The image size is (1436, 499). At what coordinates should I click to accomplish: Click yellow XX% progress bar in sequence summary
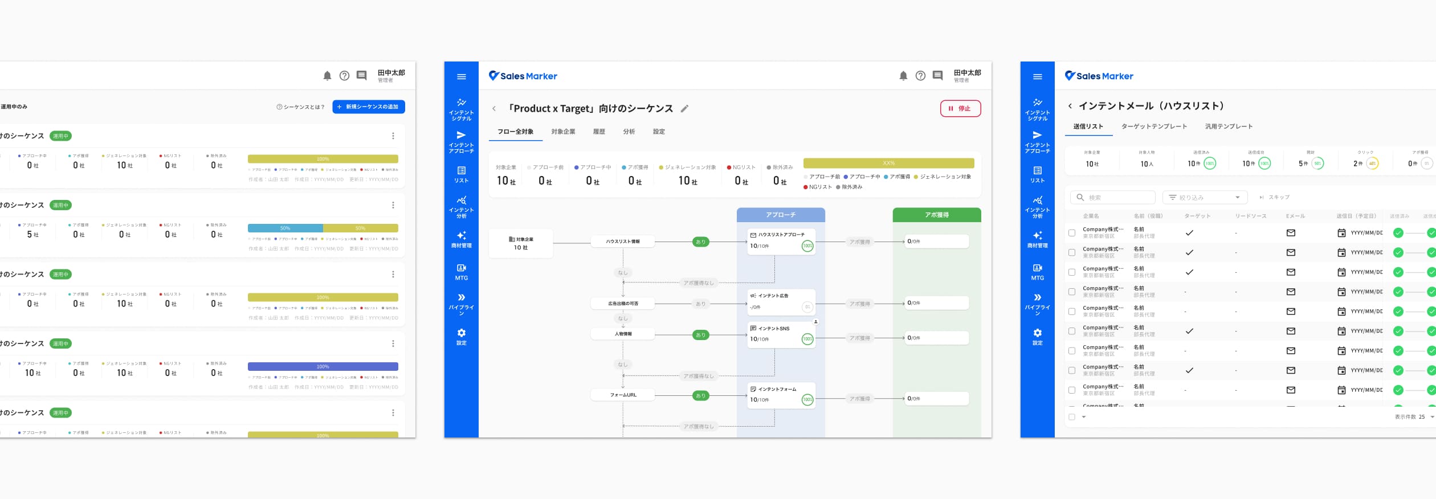(888, 163)
